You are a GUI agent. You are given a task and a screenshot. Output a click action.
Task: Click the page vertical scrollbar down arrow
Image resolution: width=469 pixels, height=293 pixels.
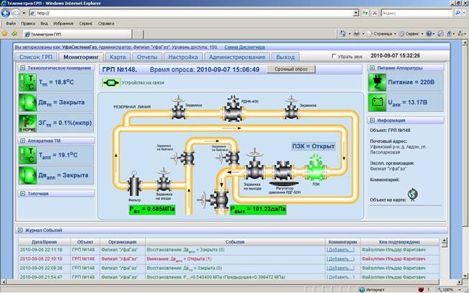pyautogui.click(x=465, y=276)
